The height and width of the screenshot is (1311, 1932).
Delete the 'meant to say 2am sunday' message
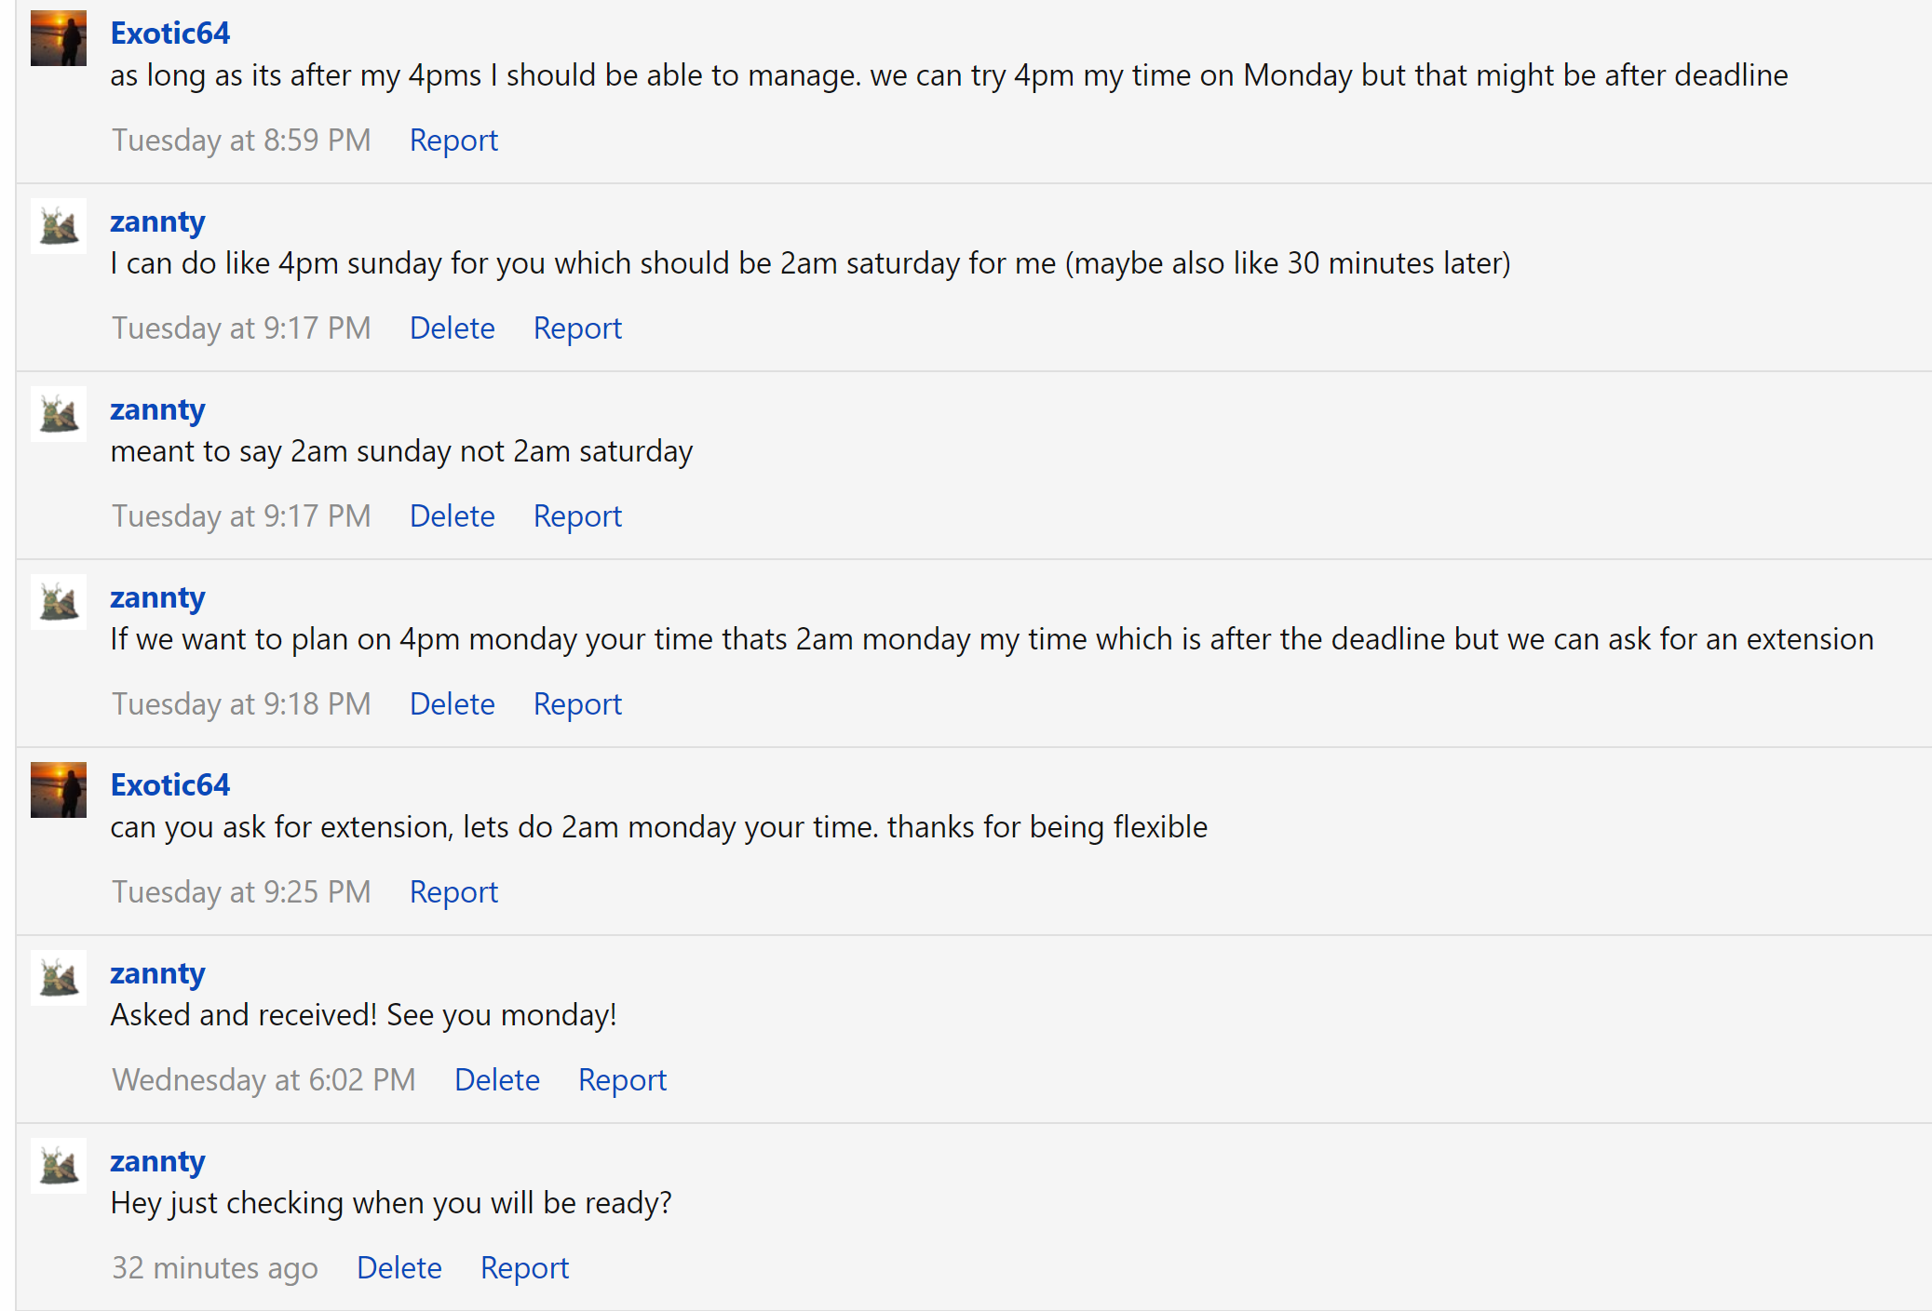coord(453,516)
